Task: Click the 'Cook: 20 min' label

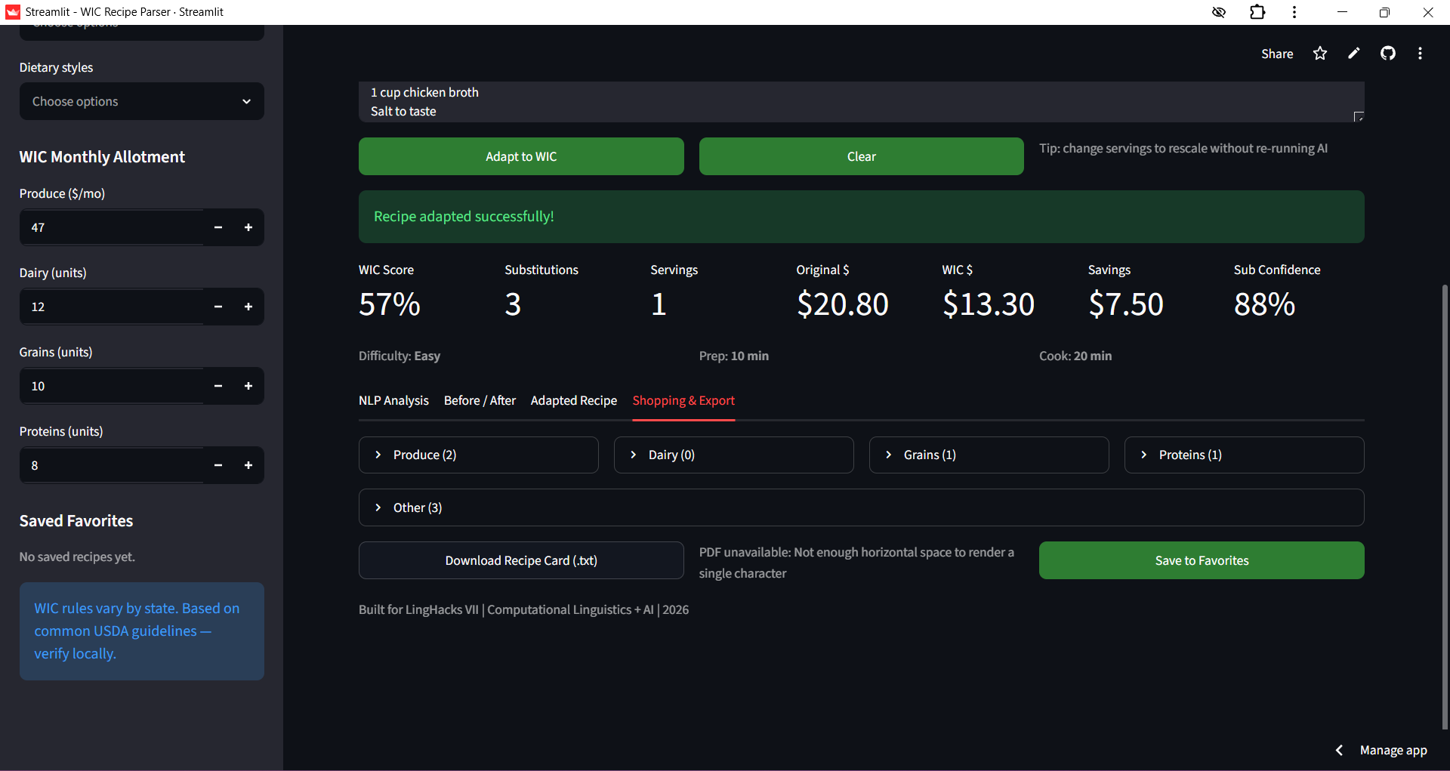Action: click(1075, 356)
